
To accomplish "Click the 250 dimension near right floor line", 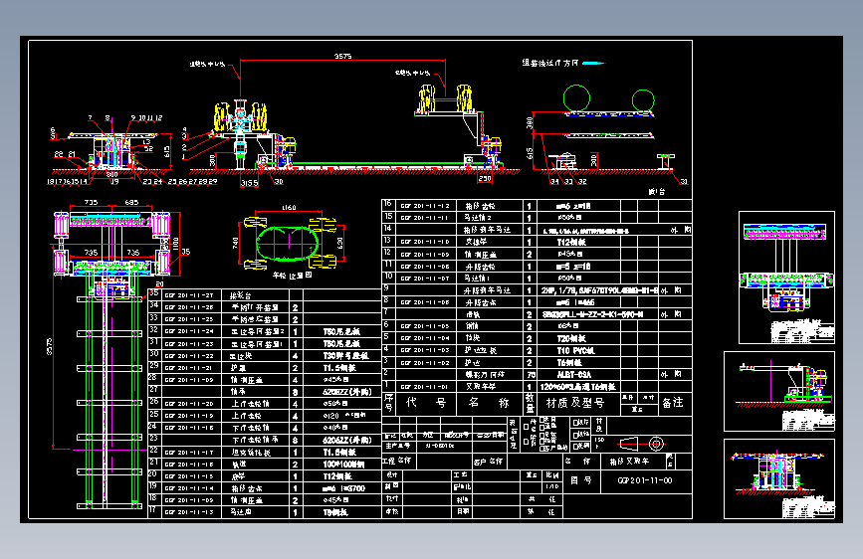I will 485,179.
